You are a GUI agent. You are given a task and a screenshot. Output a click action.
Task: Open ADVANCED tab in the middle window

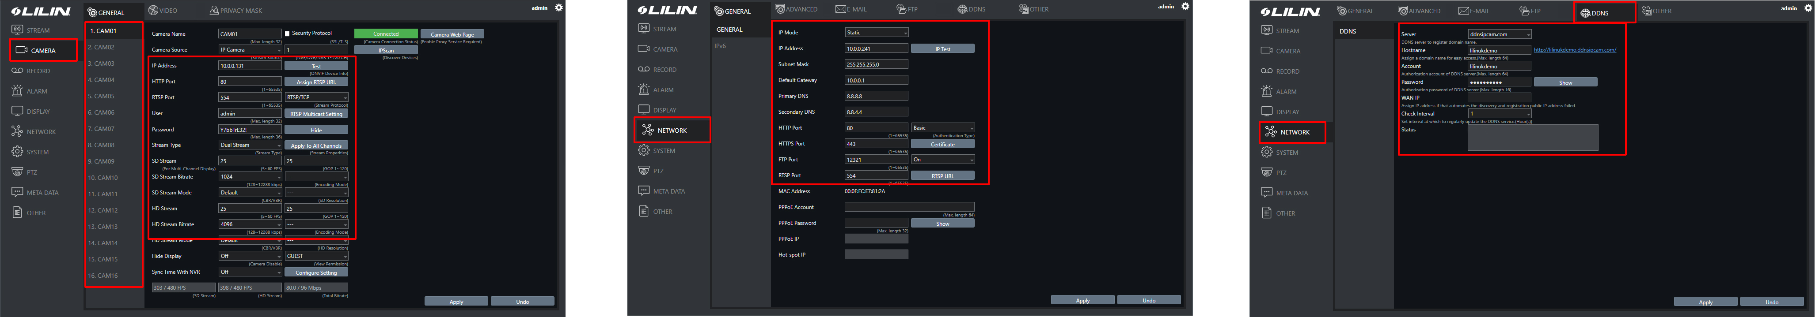pos(796,9)
